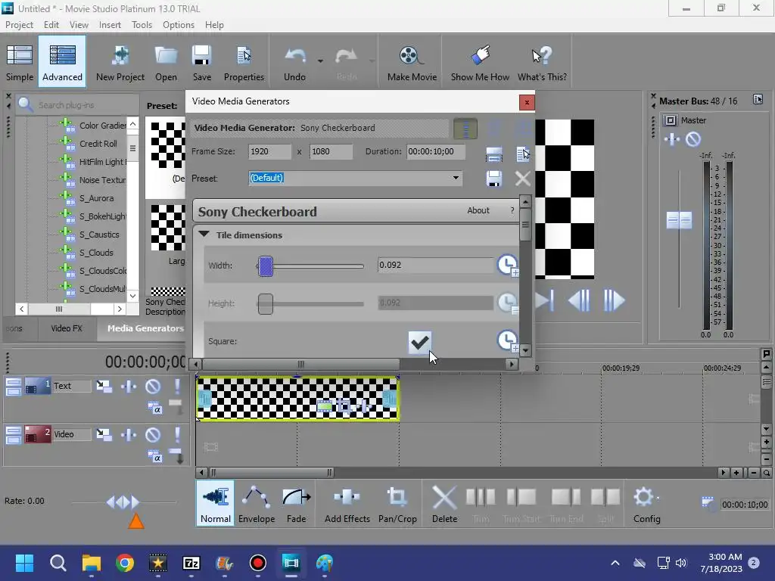Open the Tools menu
This screenshot has width=775, height=581.
(142, 25)
